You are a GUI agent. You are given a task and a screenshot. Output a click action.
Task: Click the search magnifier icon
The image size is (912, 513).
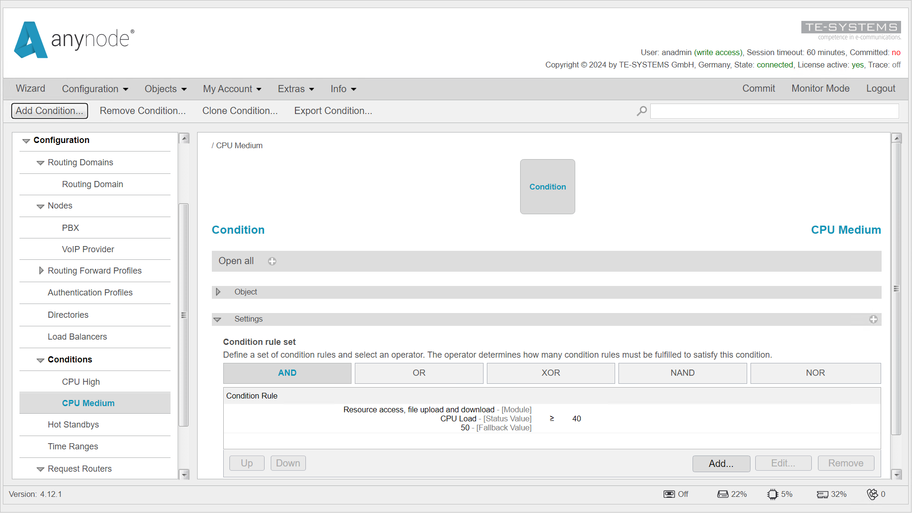[x=641, y=111]
